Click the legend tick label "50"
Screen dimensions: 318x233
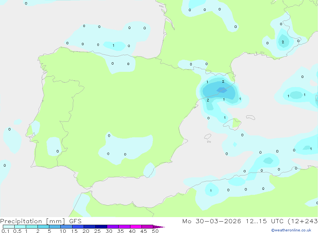[x=155, y=231]
